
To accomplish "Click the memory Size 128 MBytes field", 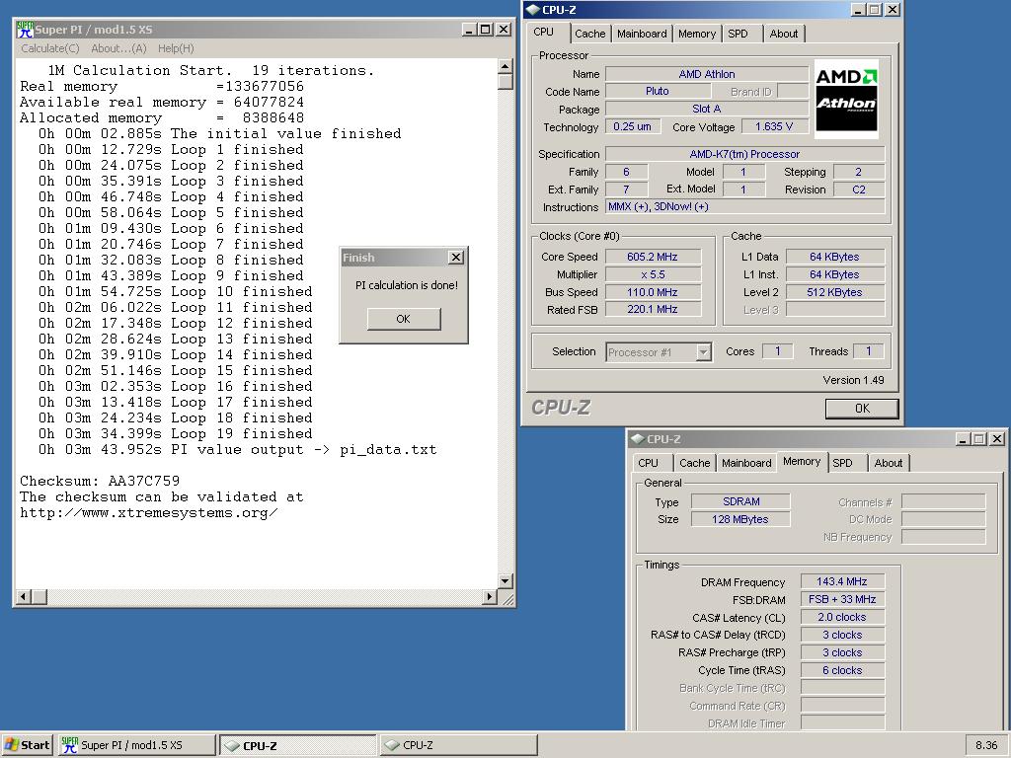I will 740,519.
